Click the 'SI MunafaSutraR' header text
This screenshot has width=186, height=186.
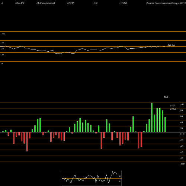[46, 3]
